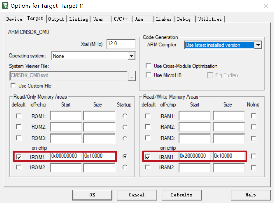Switch to the Output tab
274x203 pixels.
click(56, 19)
